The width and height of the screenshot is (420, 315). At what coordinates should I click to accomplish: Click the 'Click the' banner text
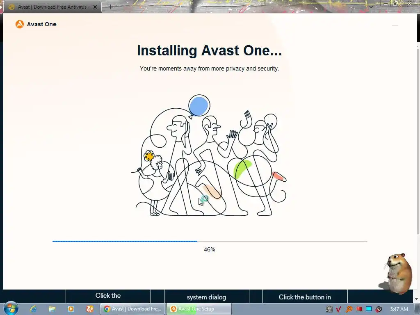pyautogui.click(x=108, y=295)
